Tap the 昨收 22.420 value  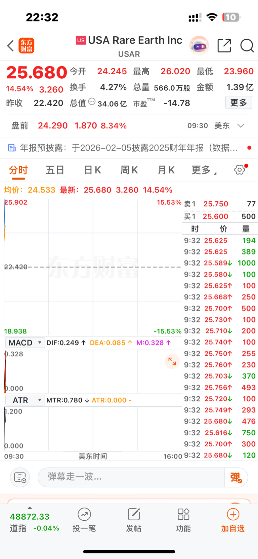coord(48,103)
